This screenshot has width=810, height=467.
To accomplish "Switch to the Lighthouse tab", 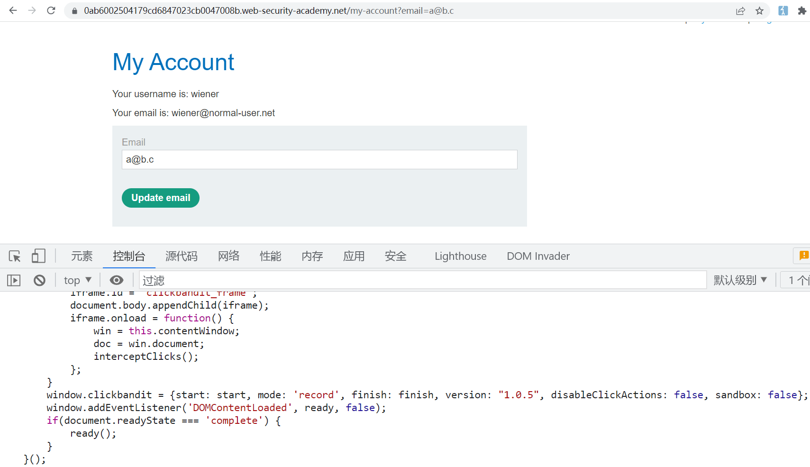I will 460,256.
